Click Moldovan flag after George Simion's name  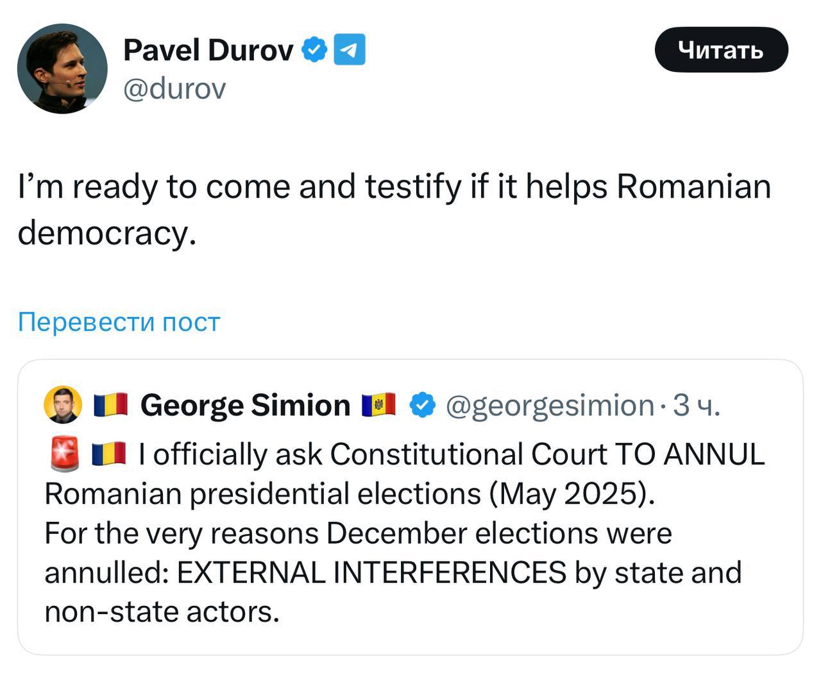click(378, 405)
